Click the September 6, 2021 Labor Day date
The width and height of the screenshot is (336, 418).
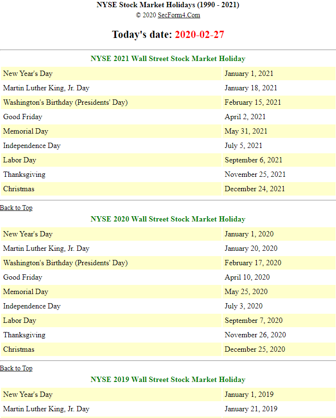[254, 160]
